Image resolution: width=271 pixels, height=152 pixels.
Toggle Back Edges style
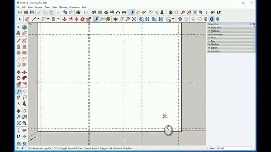pos(186,19)
